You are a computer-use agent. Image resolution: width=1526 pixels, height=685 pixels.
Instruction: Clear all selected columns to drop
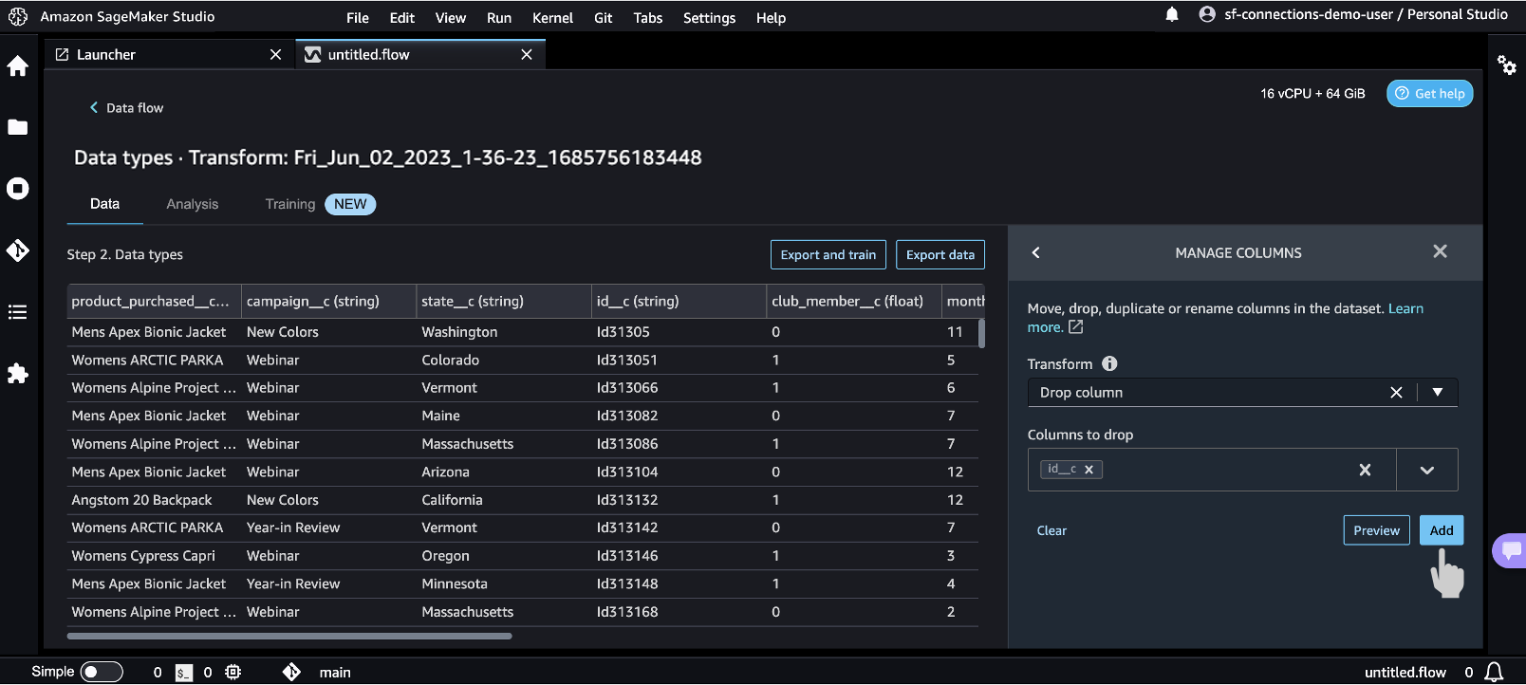[x=1365, y=470]
